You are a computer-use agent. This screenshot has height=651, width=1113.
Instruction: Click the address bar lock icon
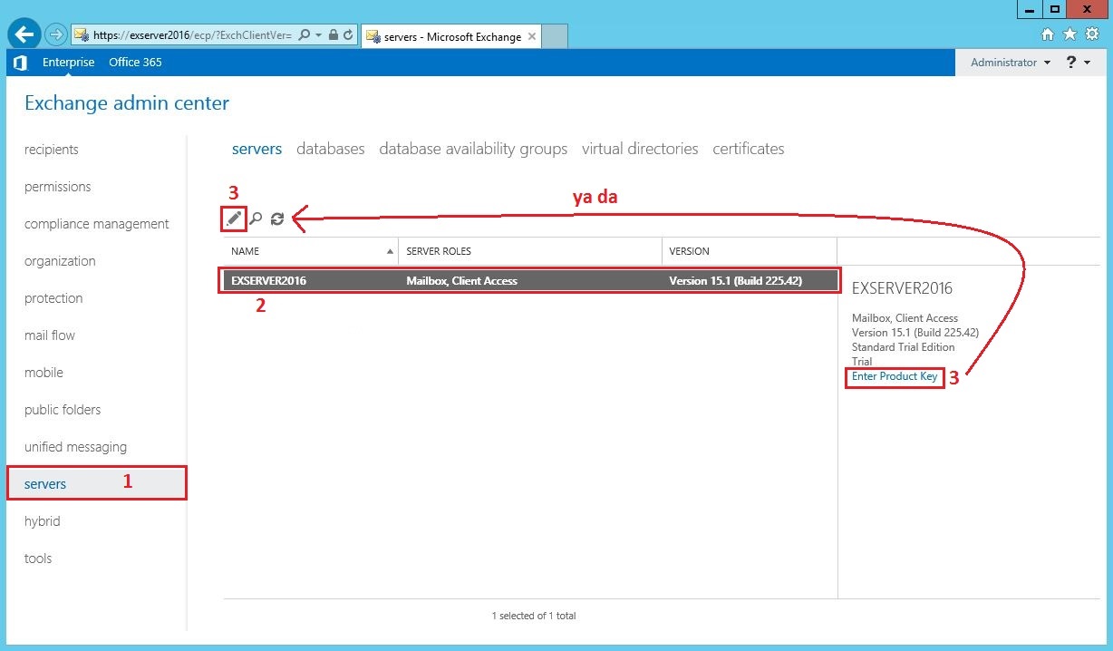[x=334, y=35]
